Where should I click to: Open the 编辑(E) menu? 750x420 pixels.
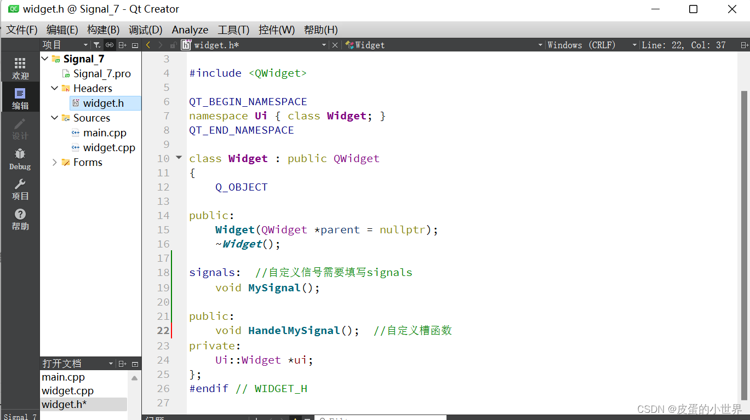pos(62,30)
